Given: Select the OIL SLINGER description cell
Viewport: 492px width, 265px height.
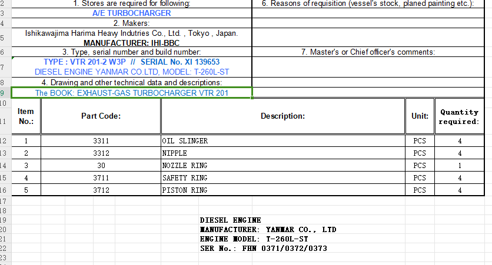Looking at the screenshot, I should (x=282, y=141).
